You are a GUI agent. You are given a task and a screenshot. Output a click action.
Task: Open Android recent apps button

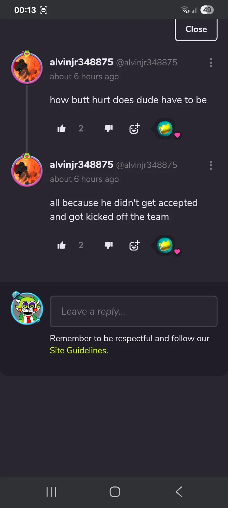click(x=51, y=492)
